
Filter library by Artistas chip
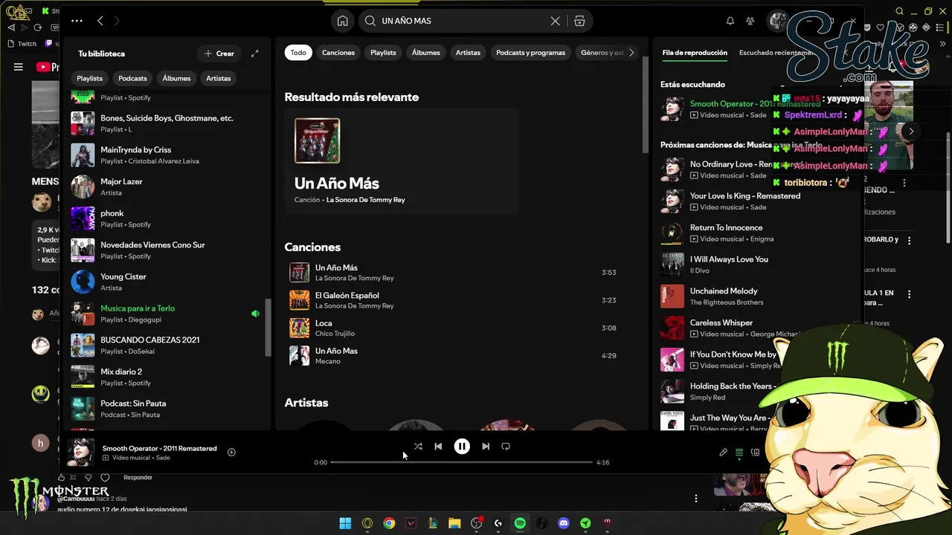pyautogui.click(x=219, y=78)
